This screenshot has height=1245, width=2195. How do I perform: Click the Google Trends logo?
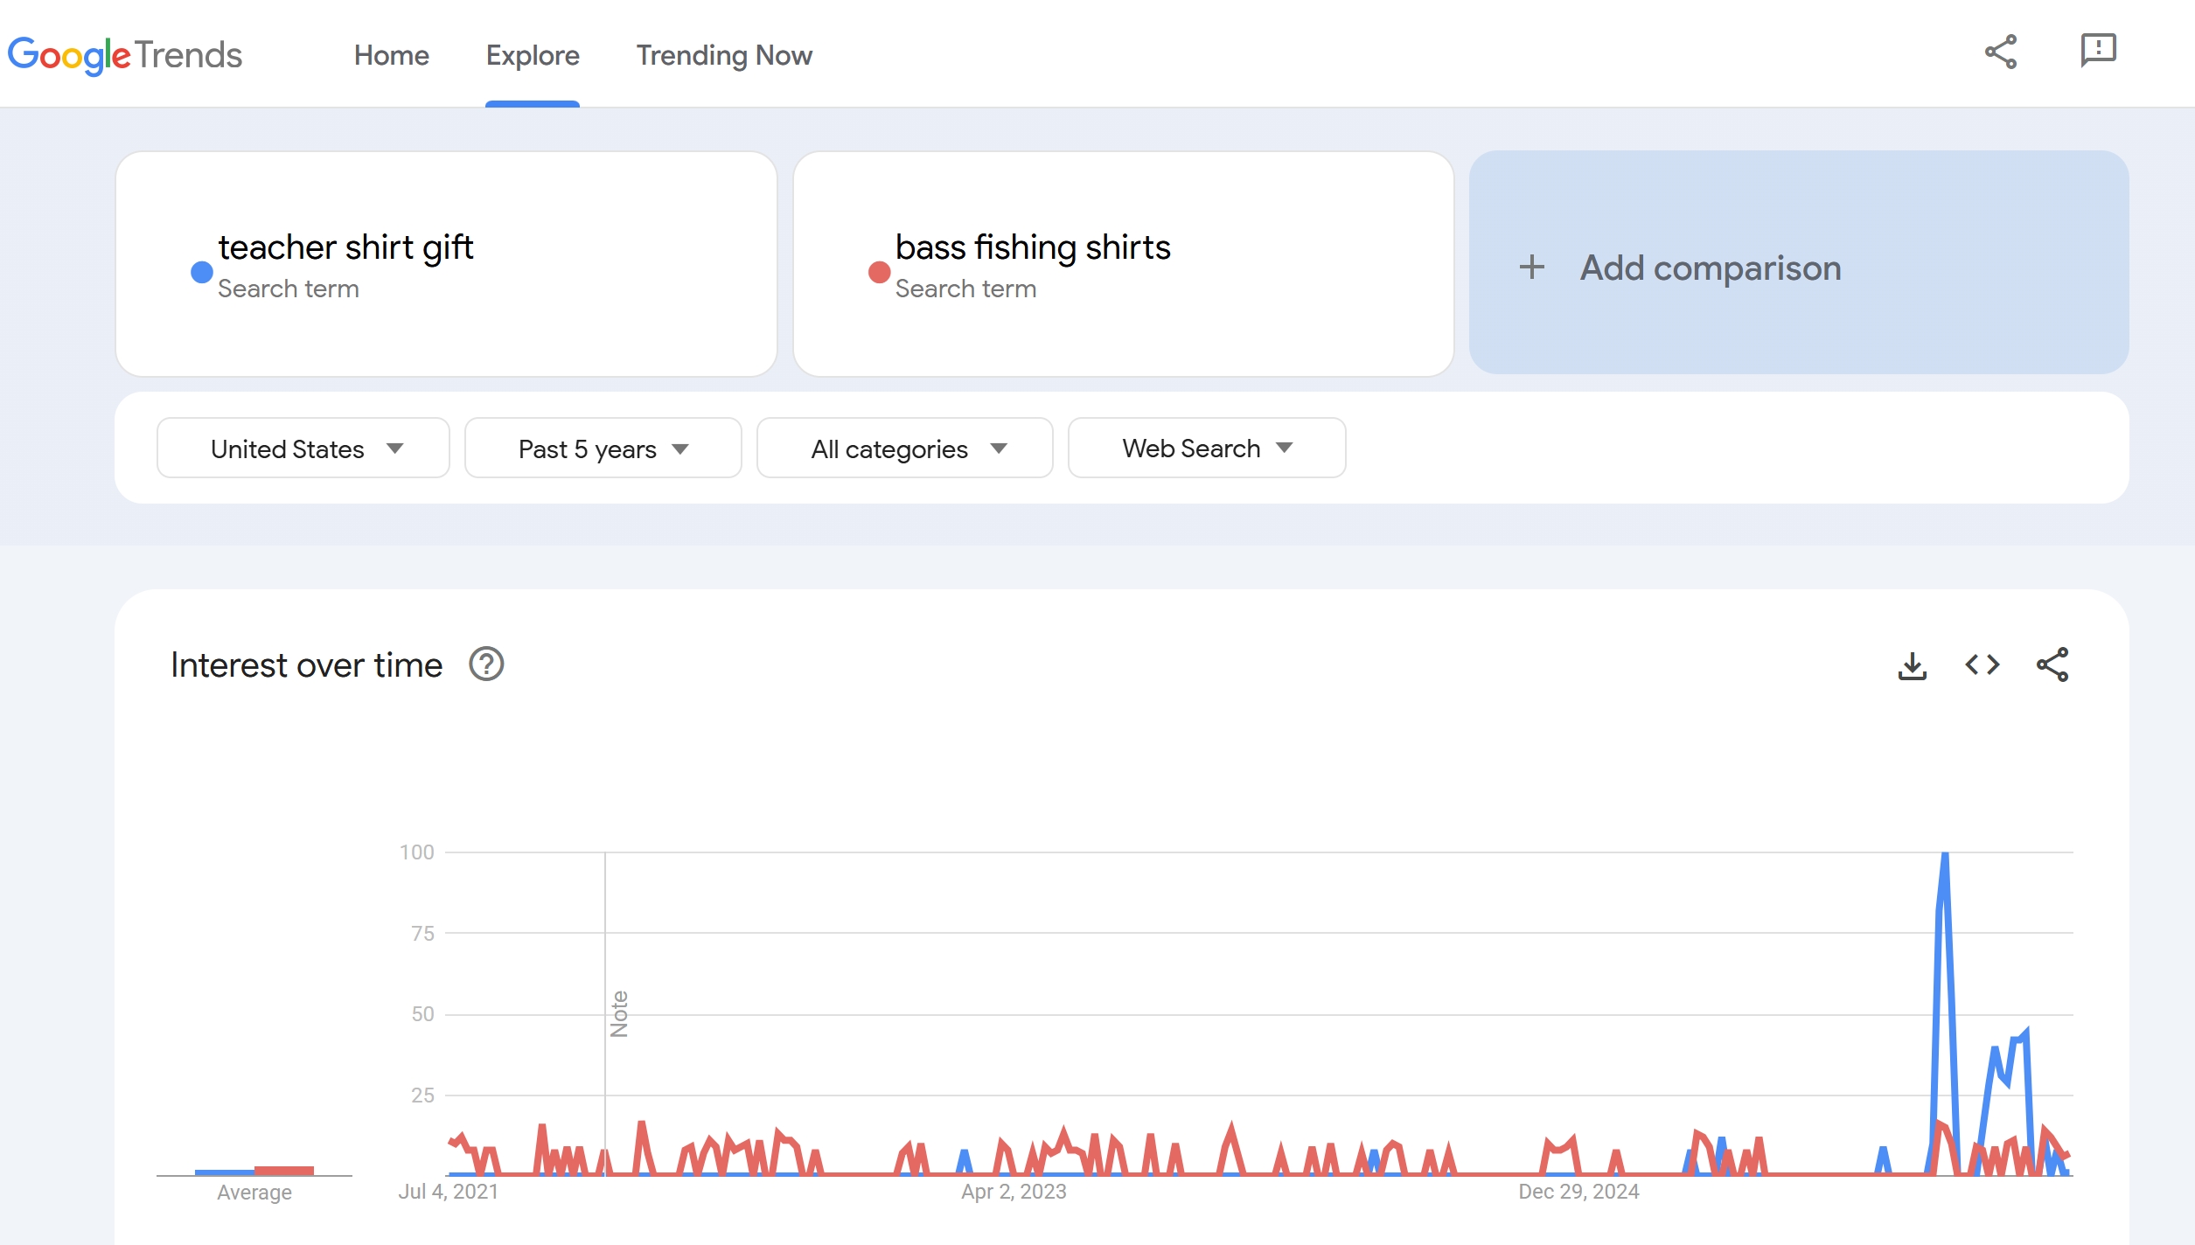pyautogui.click(x=125, y=55)
